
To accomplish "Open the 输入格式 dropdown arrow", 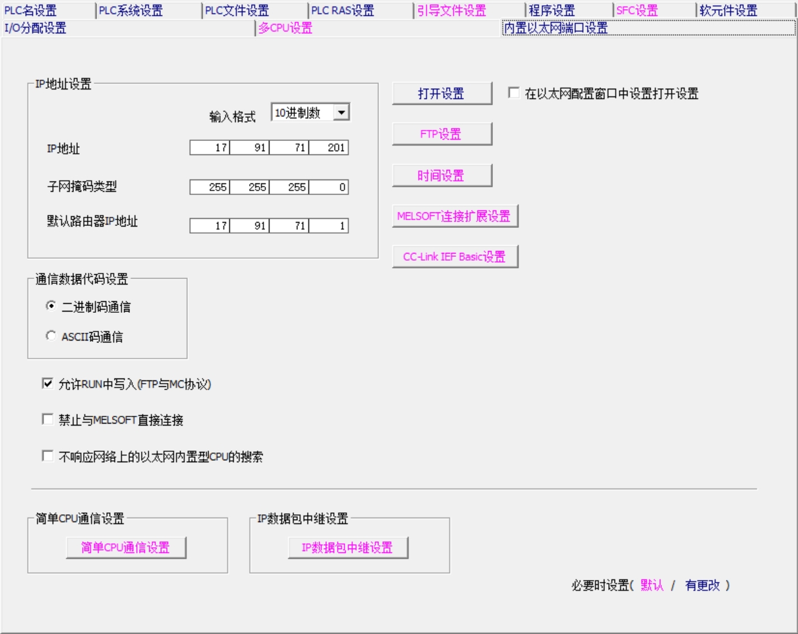I will 342,113.
